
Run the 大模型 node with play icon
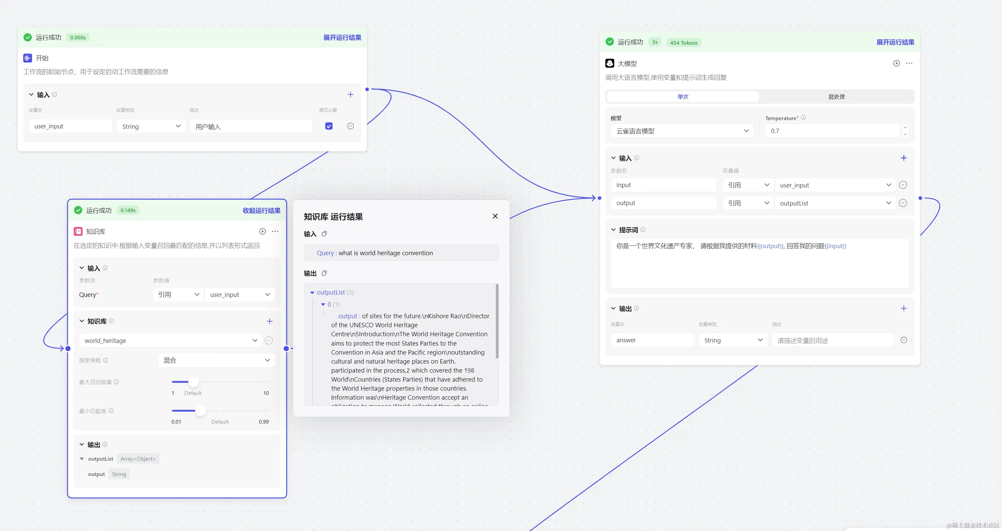click(896, 63)
